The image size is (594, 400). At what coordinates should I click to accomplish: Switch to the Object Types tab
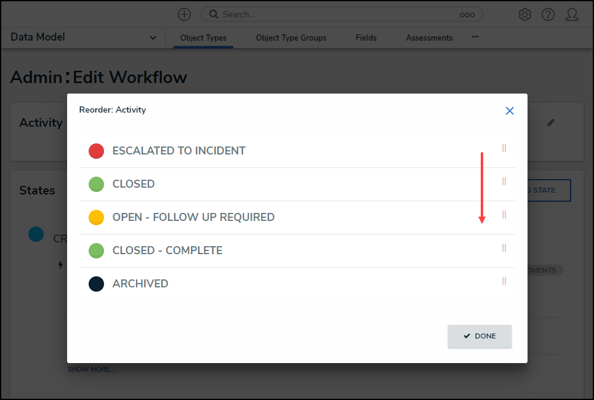pyautogui.click(x=203, y=38)
